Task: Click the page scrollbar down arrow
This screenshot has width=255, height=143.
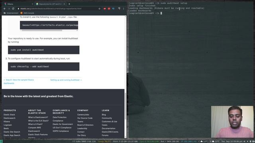Action: (125, 137)
